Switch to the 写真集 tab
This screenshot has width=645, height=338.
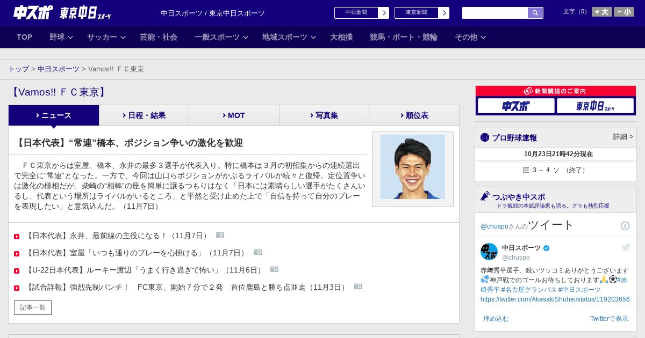[324, 115]
